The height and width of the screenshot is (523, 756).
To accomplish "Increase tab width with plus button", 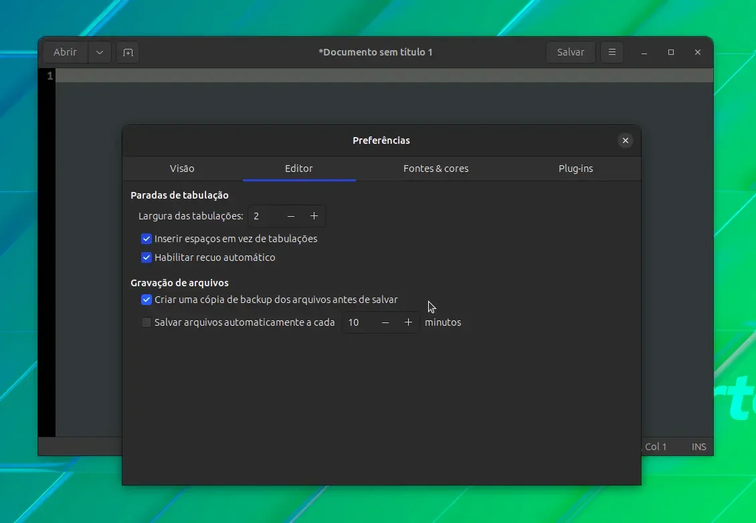I will 314,216.
